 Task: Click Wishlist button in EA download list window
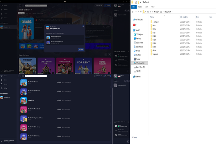point(99,76)
